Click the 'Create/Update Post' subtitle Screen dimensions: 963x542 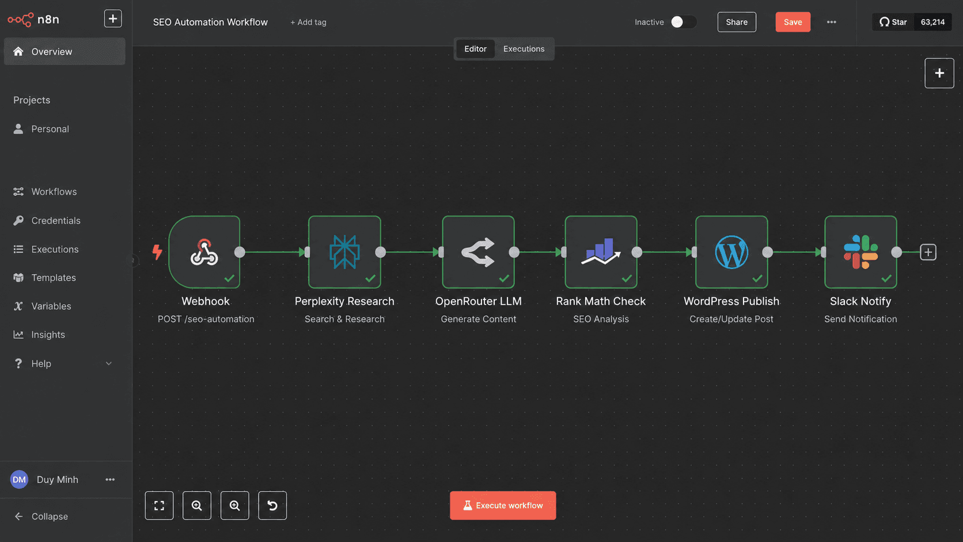[x=731, y=319]
